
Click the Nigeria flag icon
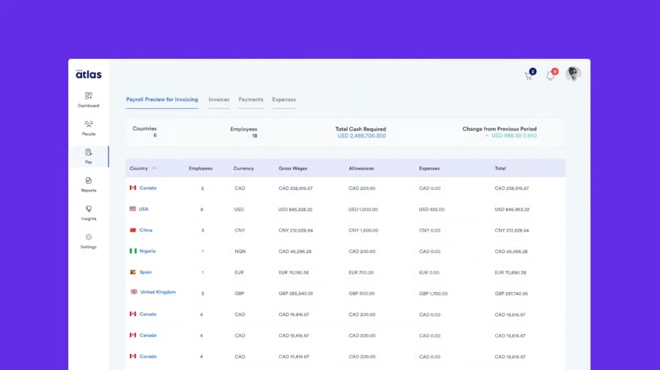pyautogui.click(x=133, y=251)
